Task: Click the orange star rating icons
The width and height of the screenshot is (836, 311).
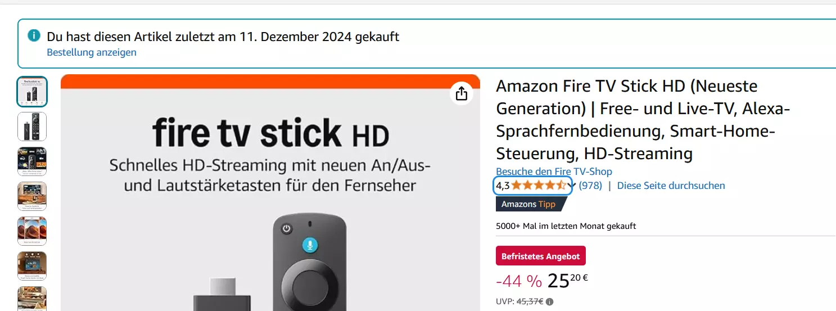Action: click(539, 186)
